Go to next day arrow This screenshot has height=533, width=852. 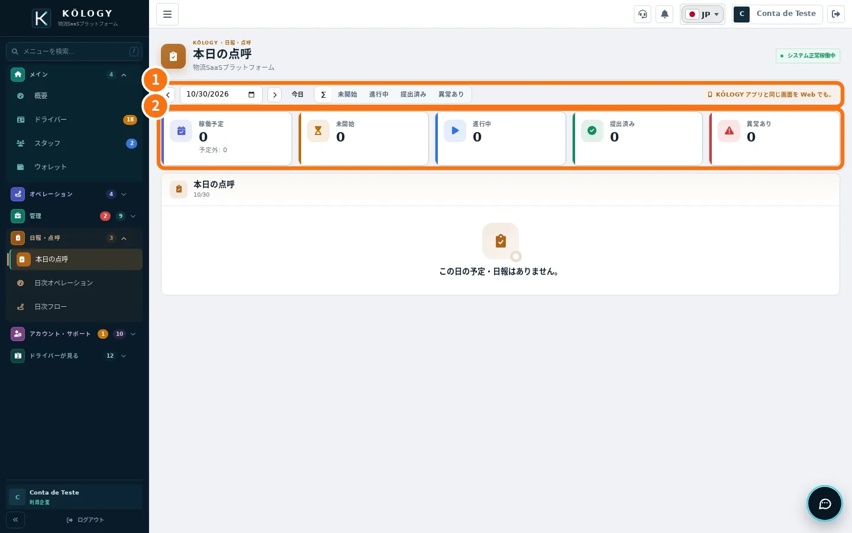pyautogui.click(x=275, y=95)
